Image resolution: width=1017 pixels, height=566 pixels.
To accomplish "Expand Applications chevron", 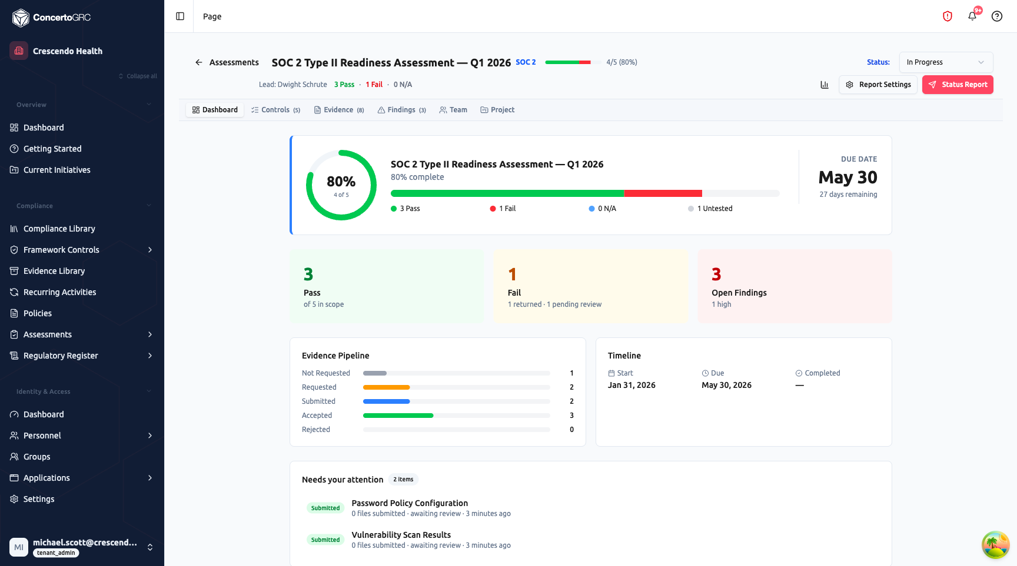I will click(x=150, y=478).
